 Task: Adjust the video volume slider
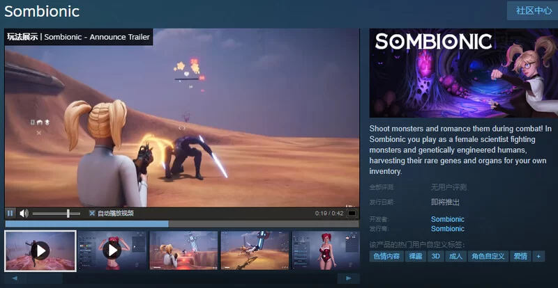56,214
